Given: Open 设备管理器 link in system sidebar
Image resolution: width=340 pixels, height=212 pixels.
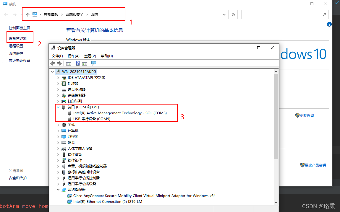Looking at the screenshot, I should point(18,39).
